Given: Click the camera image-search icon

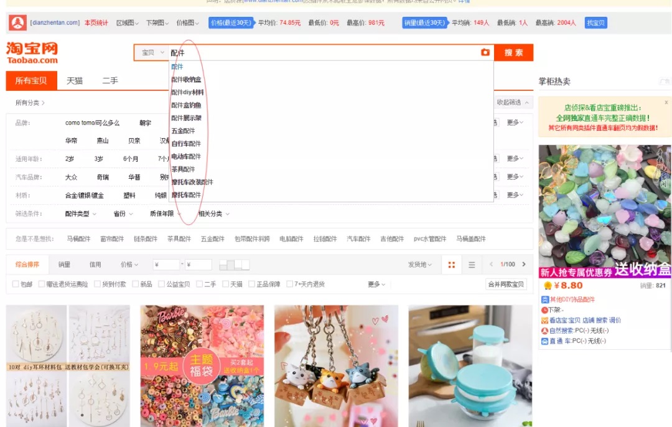Looking at the screenshot, I should tap(485, 53).
